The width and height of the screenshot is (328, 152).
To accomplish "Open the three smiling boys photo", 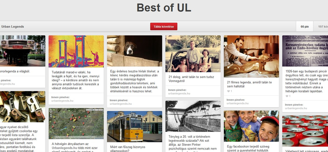I will point(251,126).
